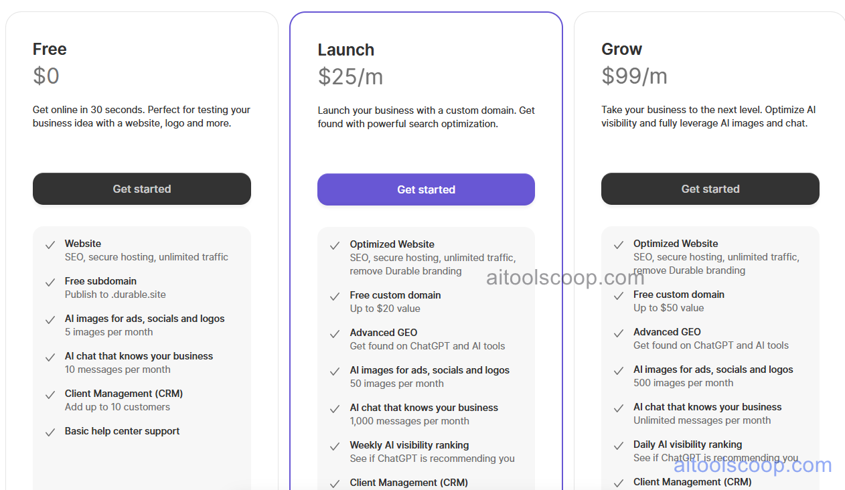845x490 pixels.
Task: Click the checkmark next to Basic help center support
Action: click(x=50, y=431)
